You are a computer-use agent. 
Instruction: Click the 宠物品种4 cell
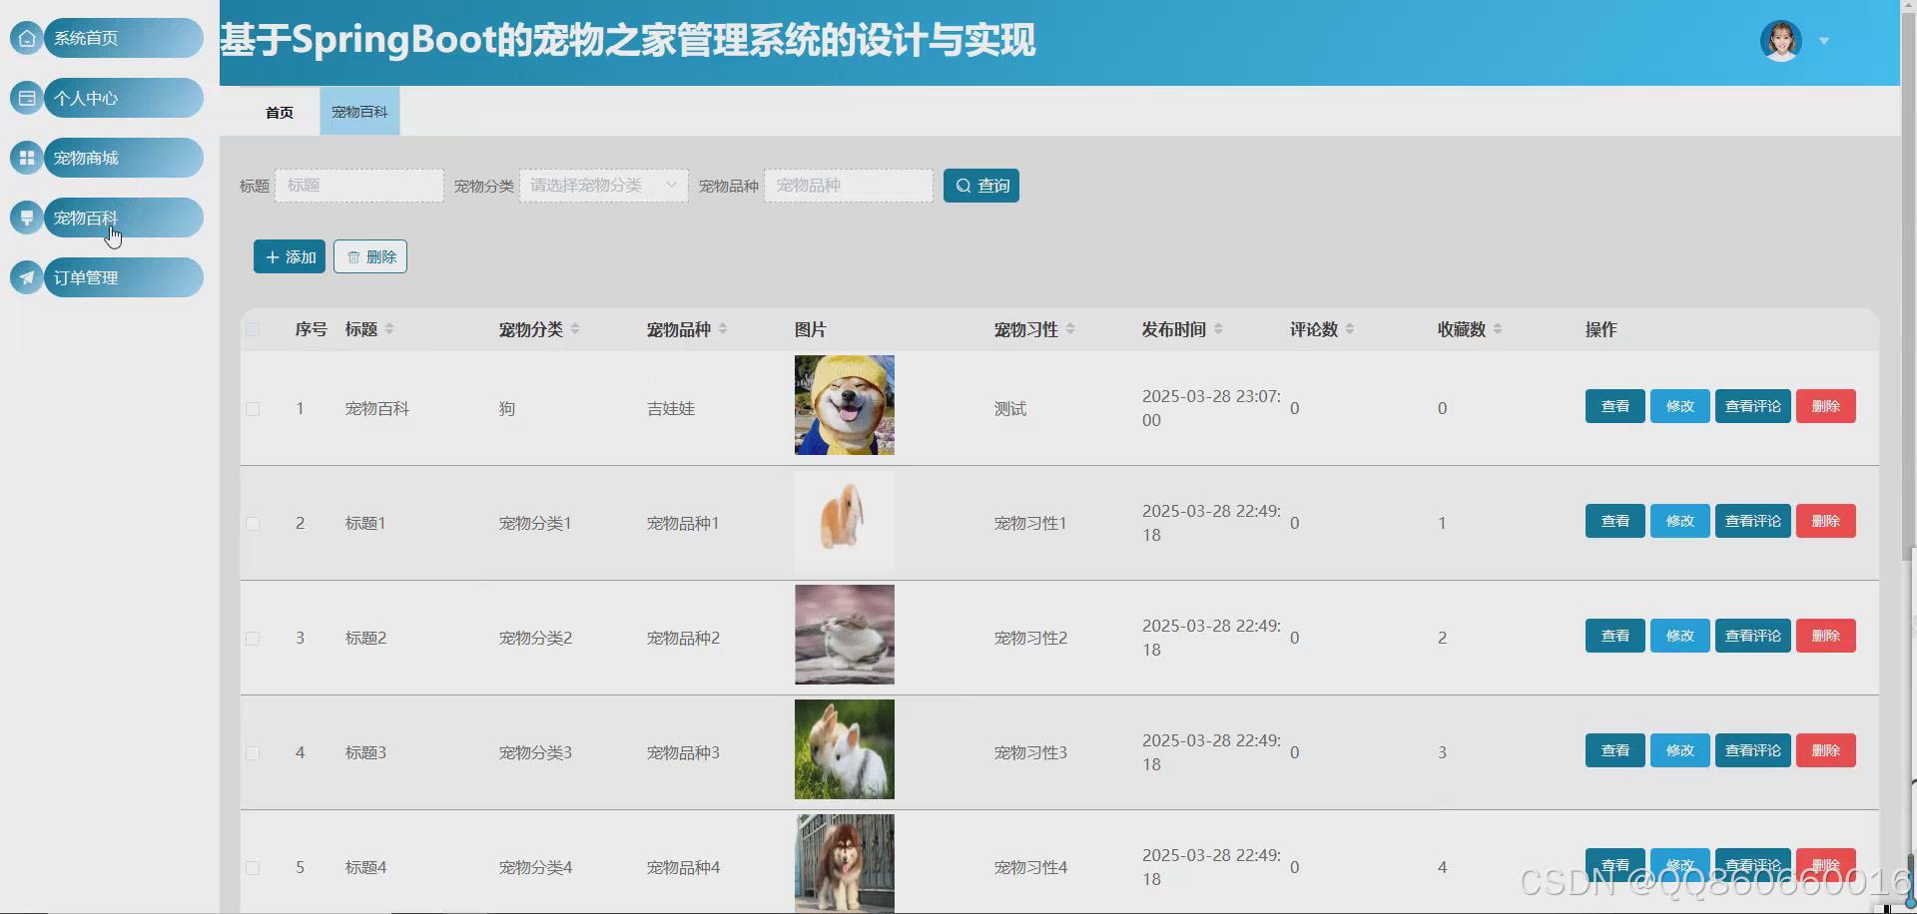[684, 867]
